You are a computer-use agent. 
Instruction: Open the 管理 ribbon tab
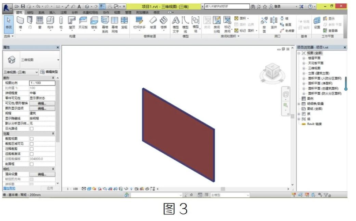128,12
